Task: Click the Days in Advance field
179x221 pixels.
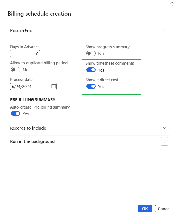Action: (25, 54)
